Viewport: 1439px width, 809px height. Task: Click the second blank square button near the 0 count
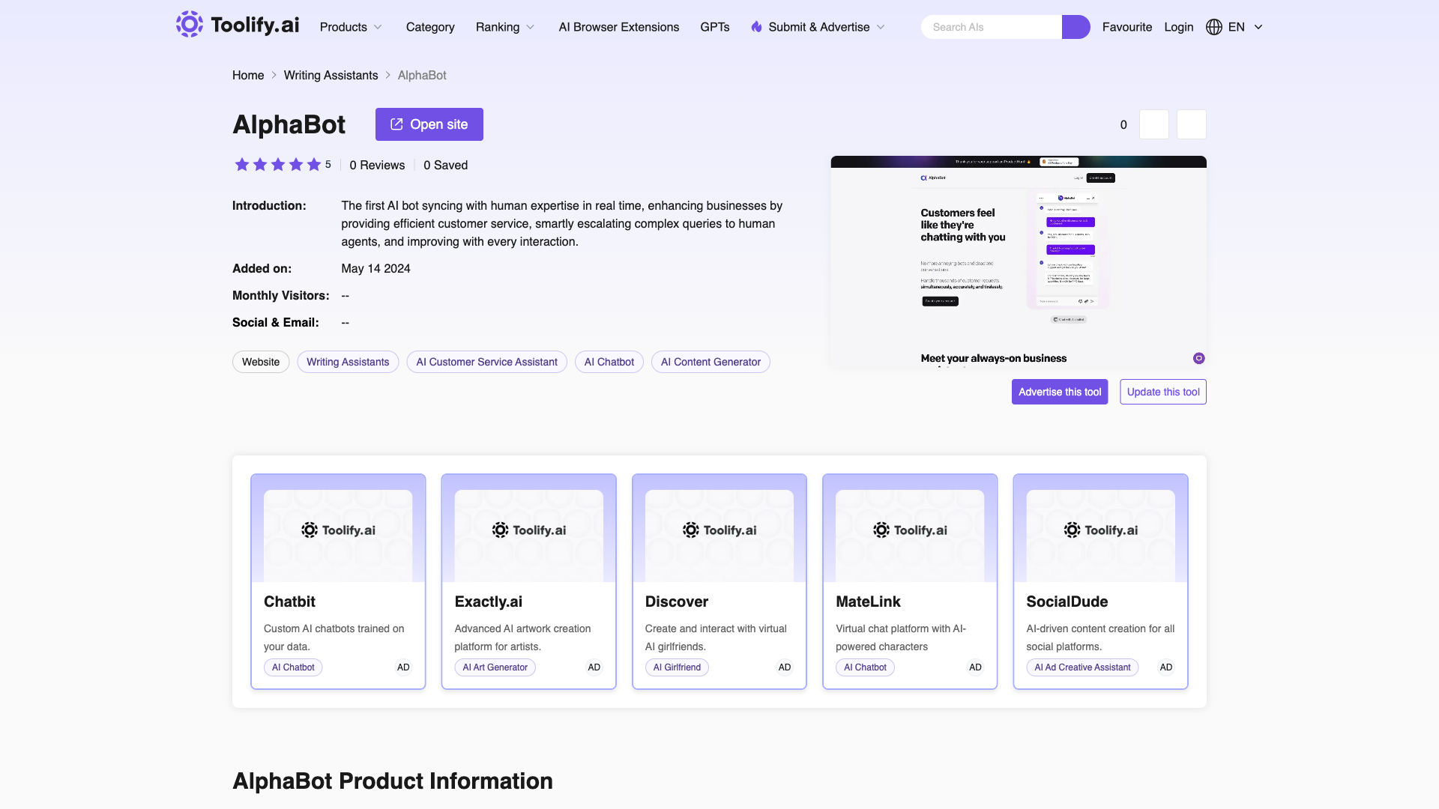click(x=1191, y=124)
